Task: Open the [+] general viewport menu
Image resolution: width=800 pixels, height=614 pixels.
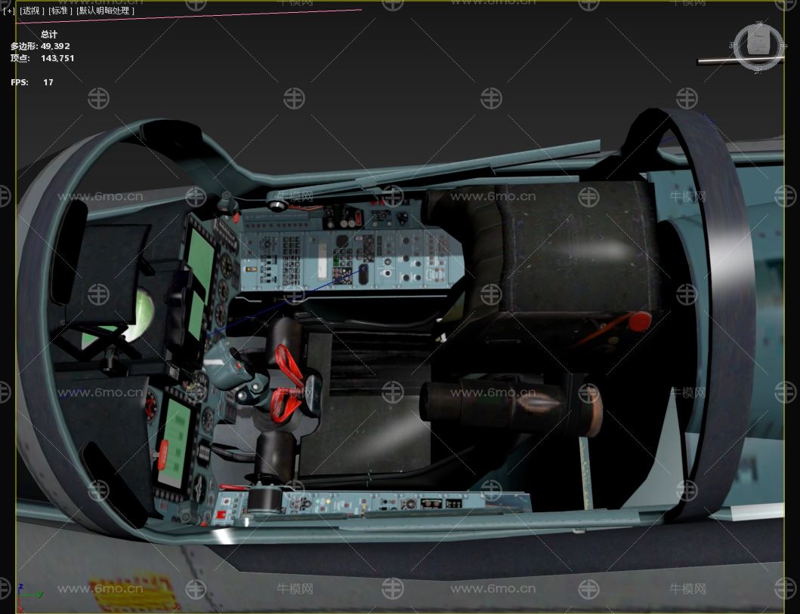Action: click(x=9, y=11)
